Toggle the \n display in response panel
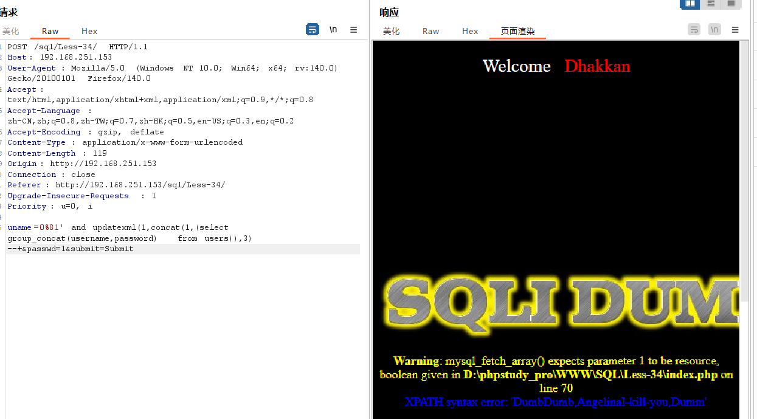Image resolution: width=757 pixels, height=419 pixels. coord(714,29)
